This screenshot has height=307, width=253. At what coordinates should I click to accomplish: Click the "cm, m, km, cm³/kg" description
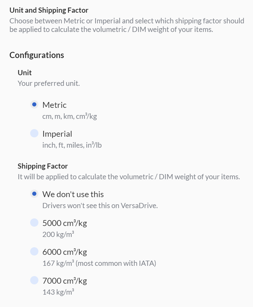tap(70, 116)
